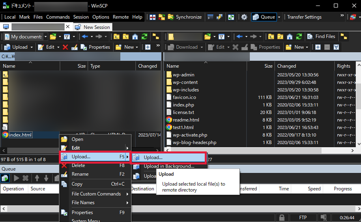Expand the local New dropdown arrow
Screen dimensions: 361x222
click(x=137, y=47)
